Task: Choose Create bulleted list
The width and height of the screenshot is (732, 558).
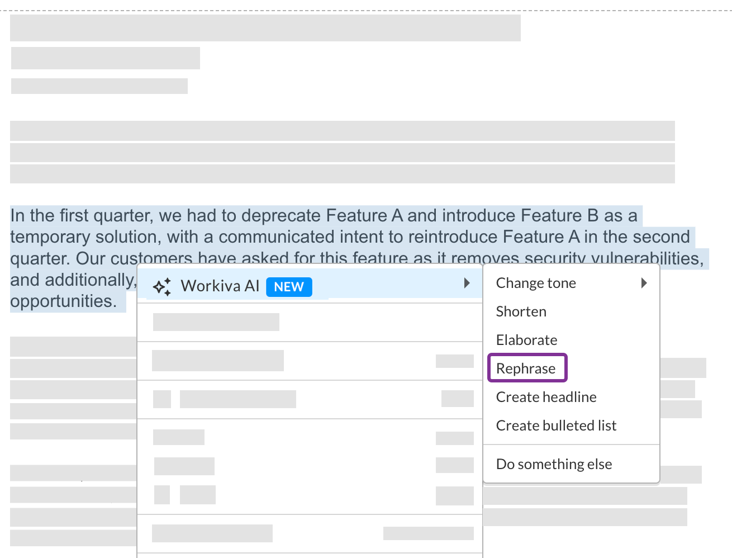Action: point(556,425)
